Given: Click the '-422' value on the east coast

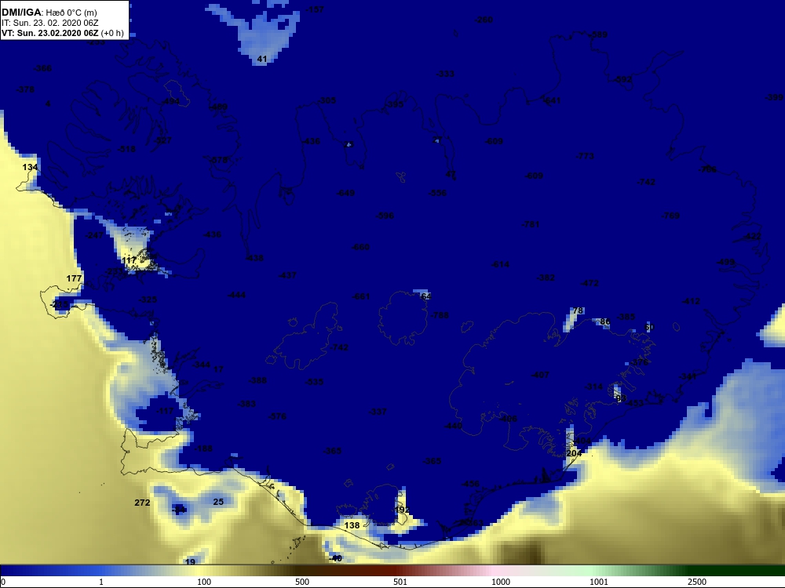Looking at the screenshot, I should pyautogui.click(x=753, y=236).
